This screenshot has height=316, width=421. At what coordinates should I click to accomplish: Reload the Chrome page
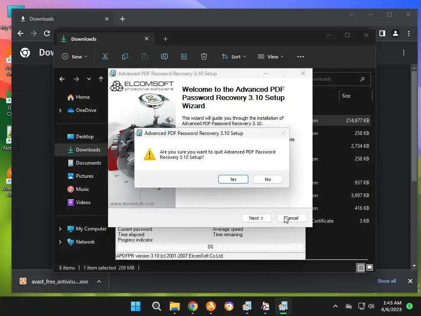[x=47, y=33]
